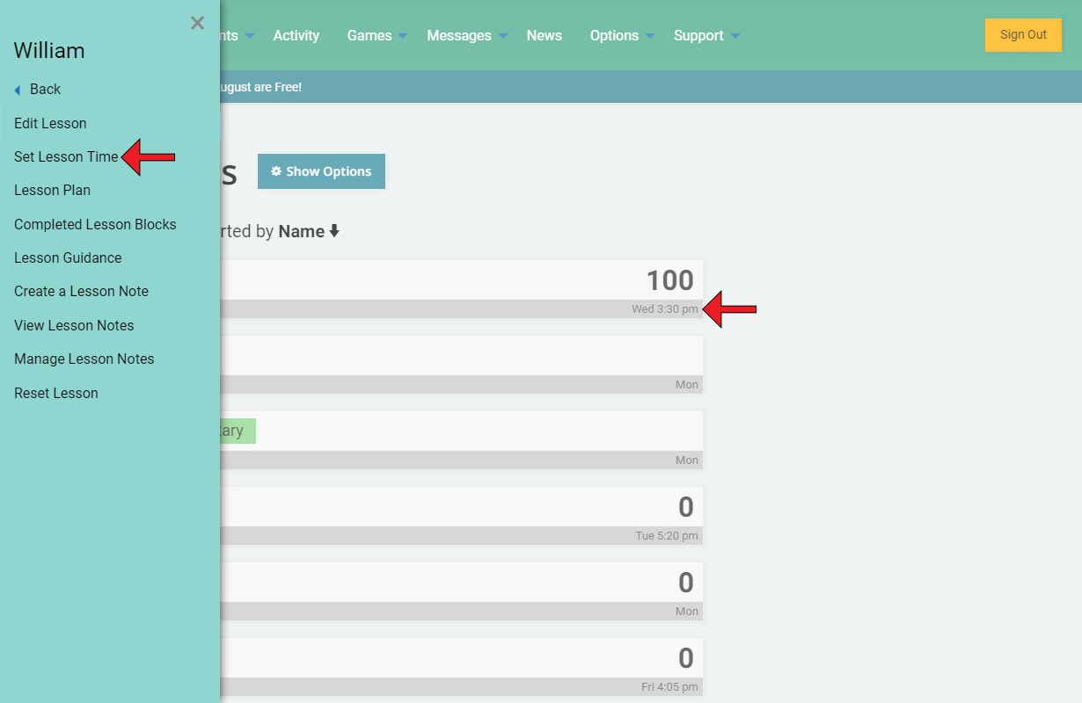1082x703 pixels.
Task: Open View Lesson Notes
Action: 74,325
